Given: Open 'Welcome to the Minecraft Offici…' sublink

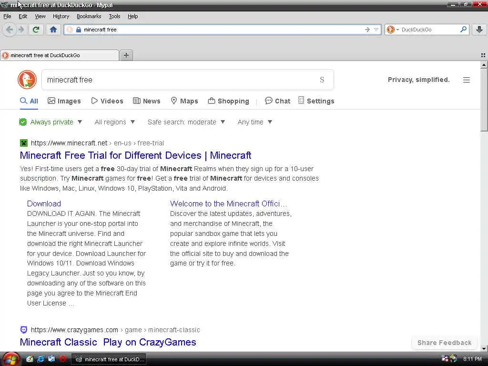Looking at the screenshot, I should 228,203.
